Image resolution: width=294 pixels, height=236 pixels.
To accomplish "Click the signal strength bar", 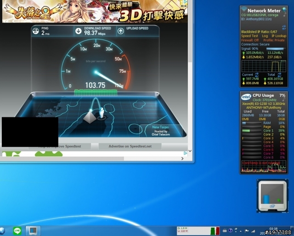I will [276, 49].
